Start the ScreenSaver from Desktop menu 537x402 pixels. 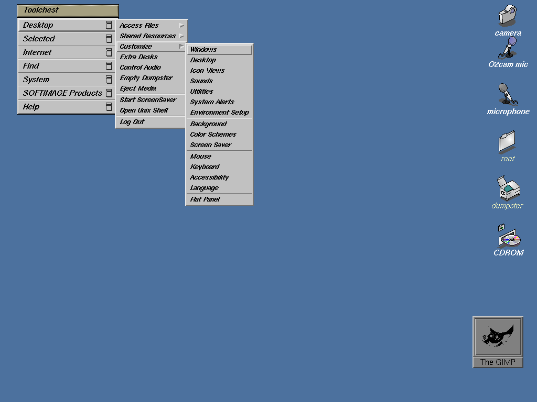pos(148,100)
